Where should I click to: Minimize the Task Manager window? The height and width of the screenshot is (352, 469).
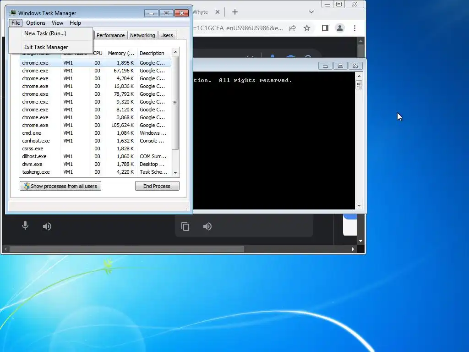[151, 13]
